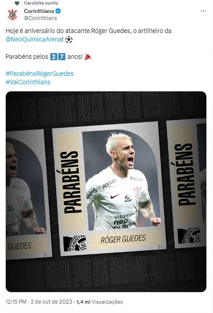Click the Corinthians profile avatar
The height and width of the screenshot is (313, 213).
click(12, 14)
